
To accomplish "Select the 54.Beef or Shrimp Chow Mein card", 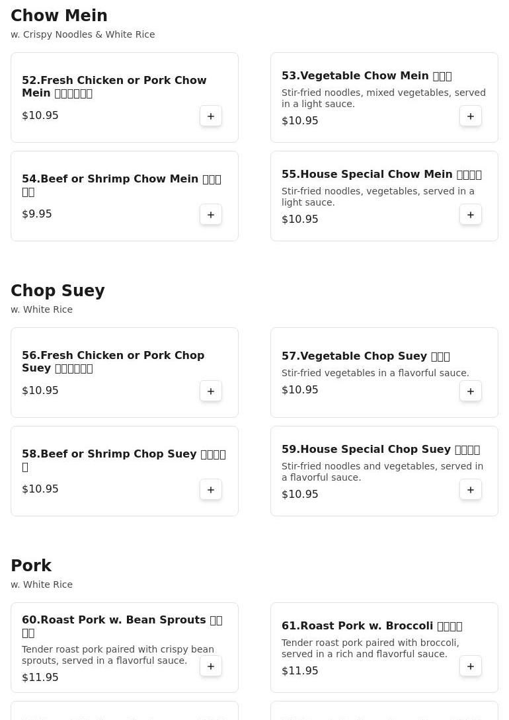I will click(124, 196).
